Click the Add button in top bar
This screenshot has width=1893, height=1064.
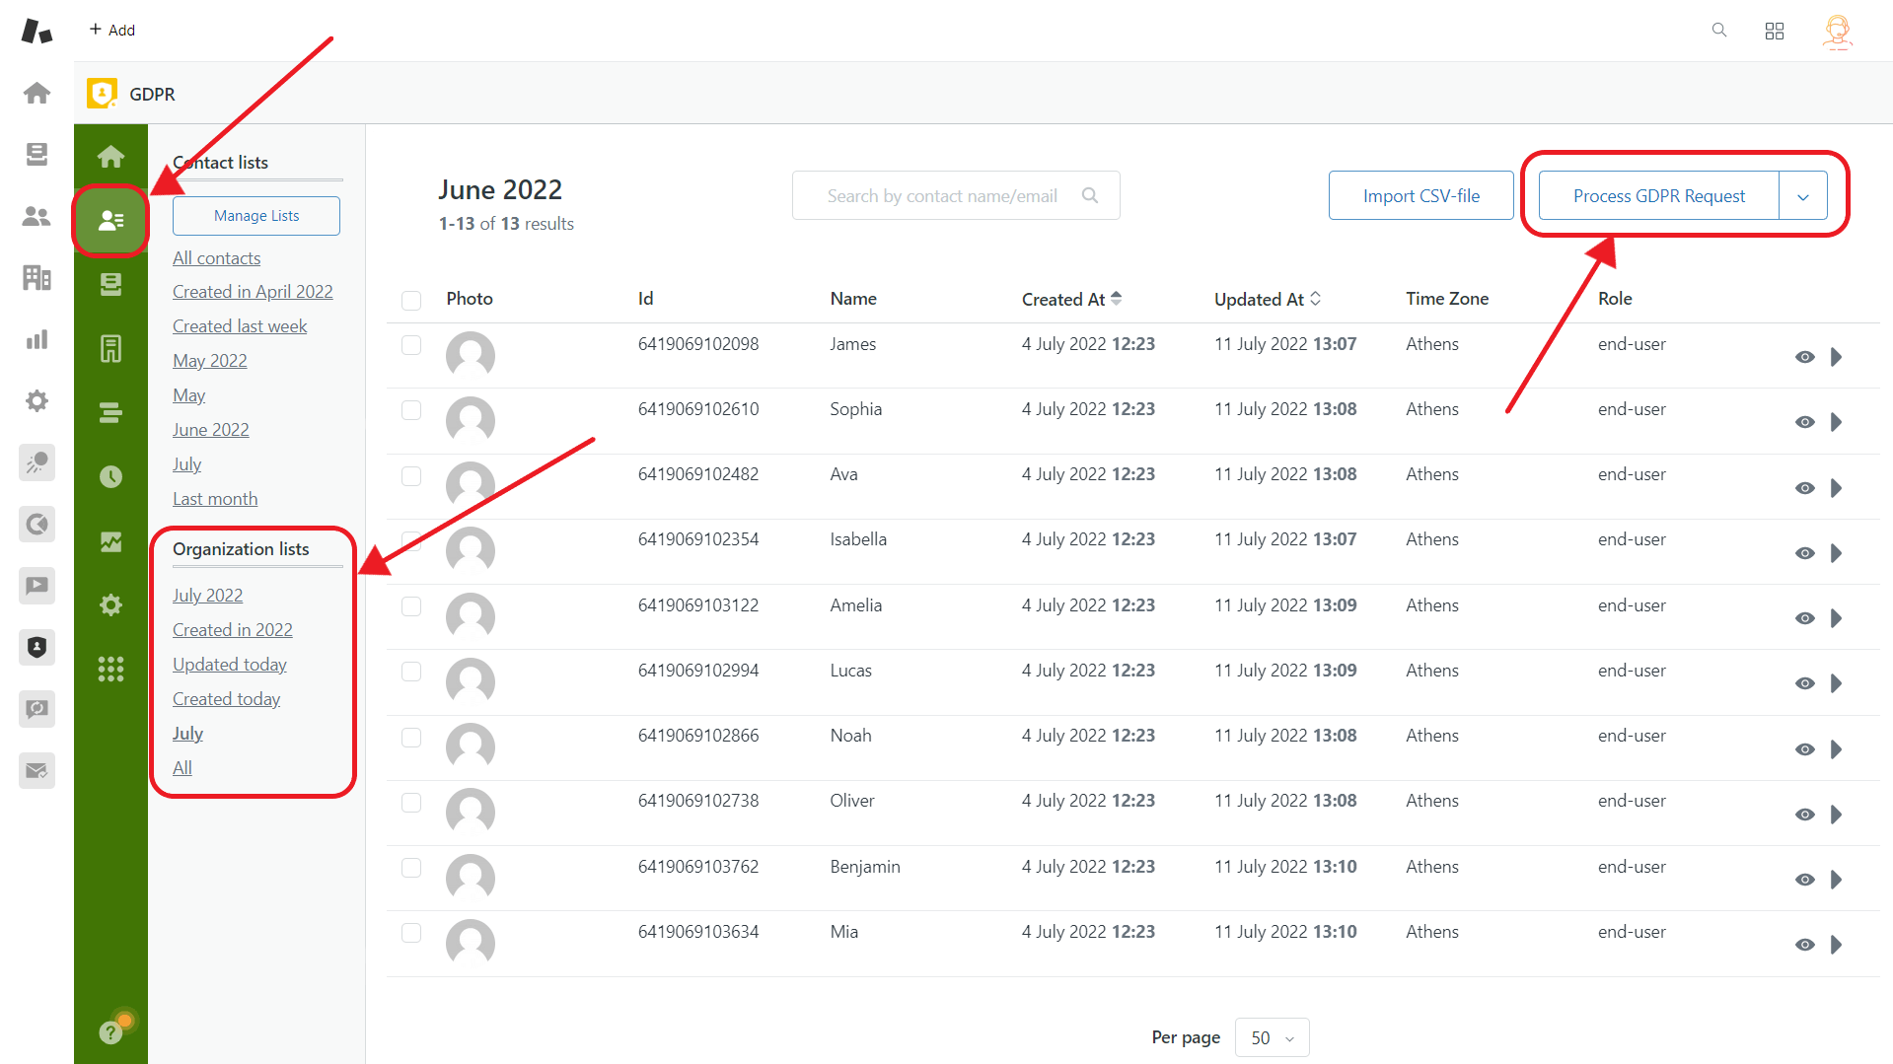coord(111,30)
